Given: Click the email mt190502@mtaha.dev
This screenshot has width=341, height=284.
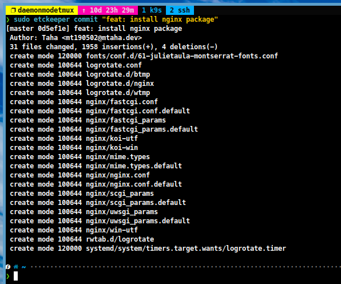Looking at the screenshot, I should [102, 38].
